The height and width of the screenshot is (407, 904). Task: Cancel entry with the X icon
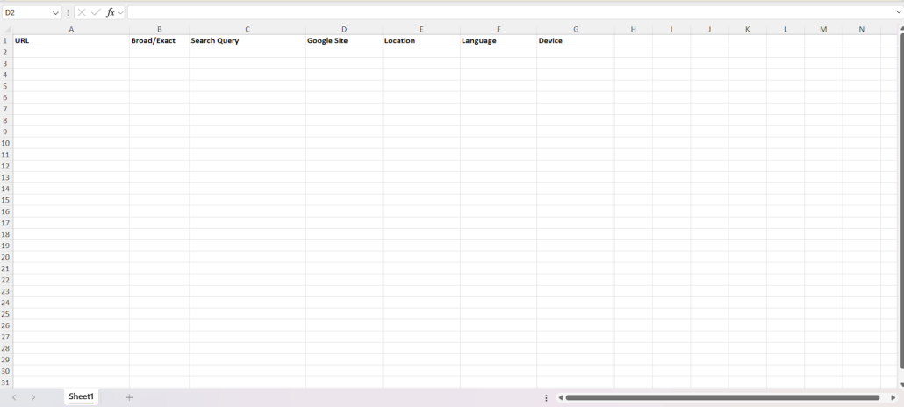82,12
